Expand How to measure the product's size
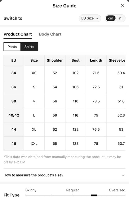 tap(64, 175)
